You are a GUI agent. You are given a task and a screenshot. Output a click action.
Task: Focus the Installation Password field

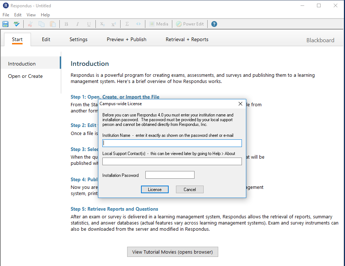click(x=170, y=175)
